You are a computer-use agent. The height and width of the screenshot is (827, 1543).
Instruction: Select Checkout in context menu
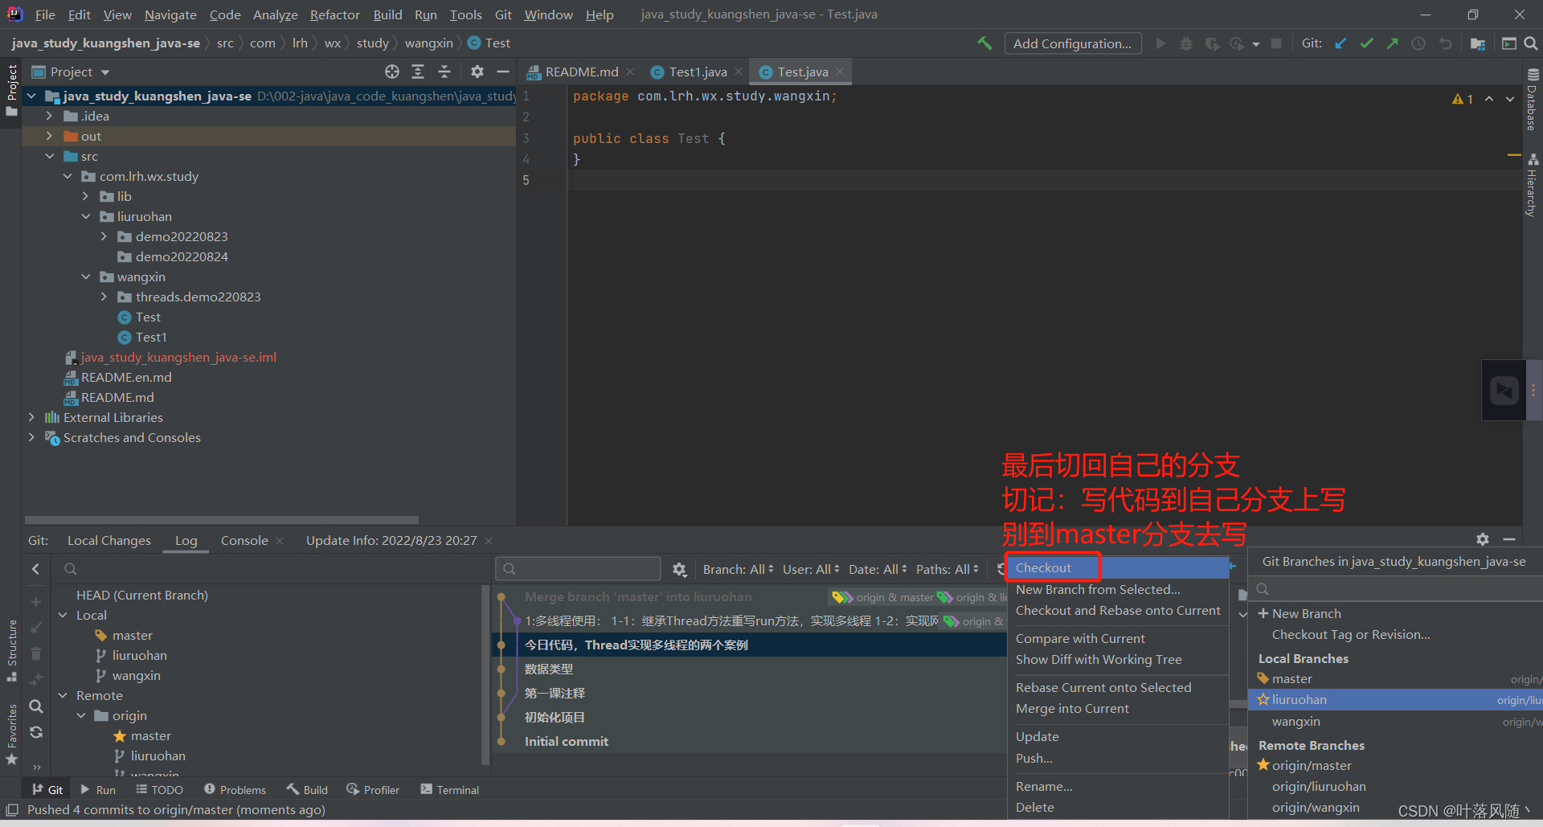click(1117, 567)
